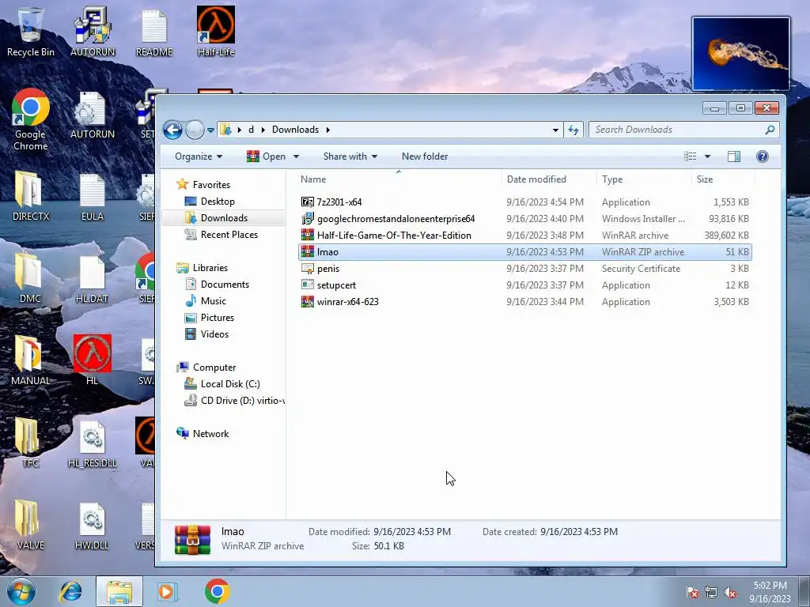The height and width of the screenshot is (607, 810).
Task: Select the HL_RES.DLL file icon
Action: tap(93, 443)
